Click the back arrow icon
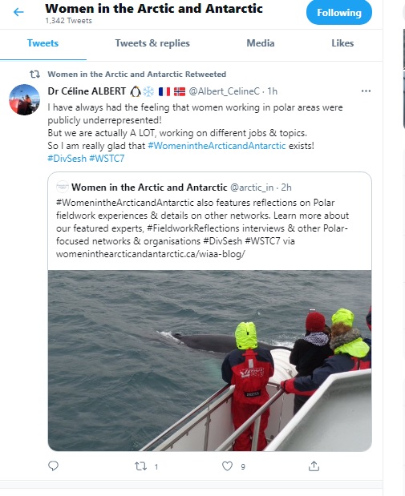405x496 pixels. (18, 12)
